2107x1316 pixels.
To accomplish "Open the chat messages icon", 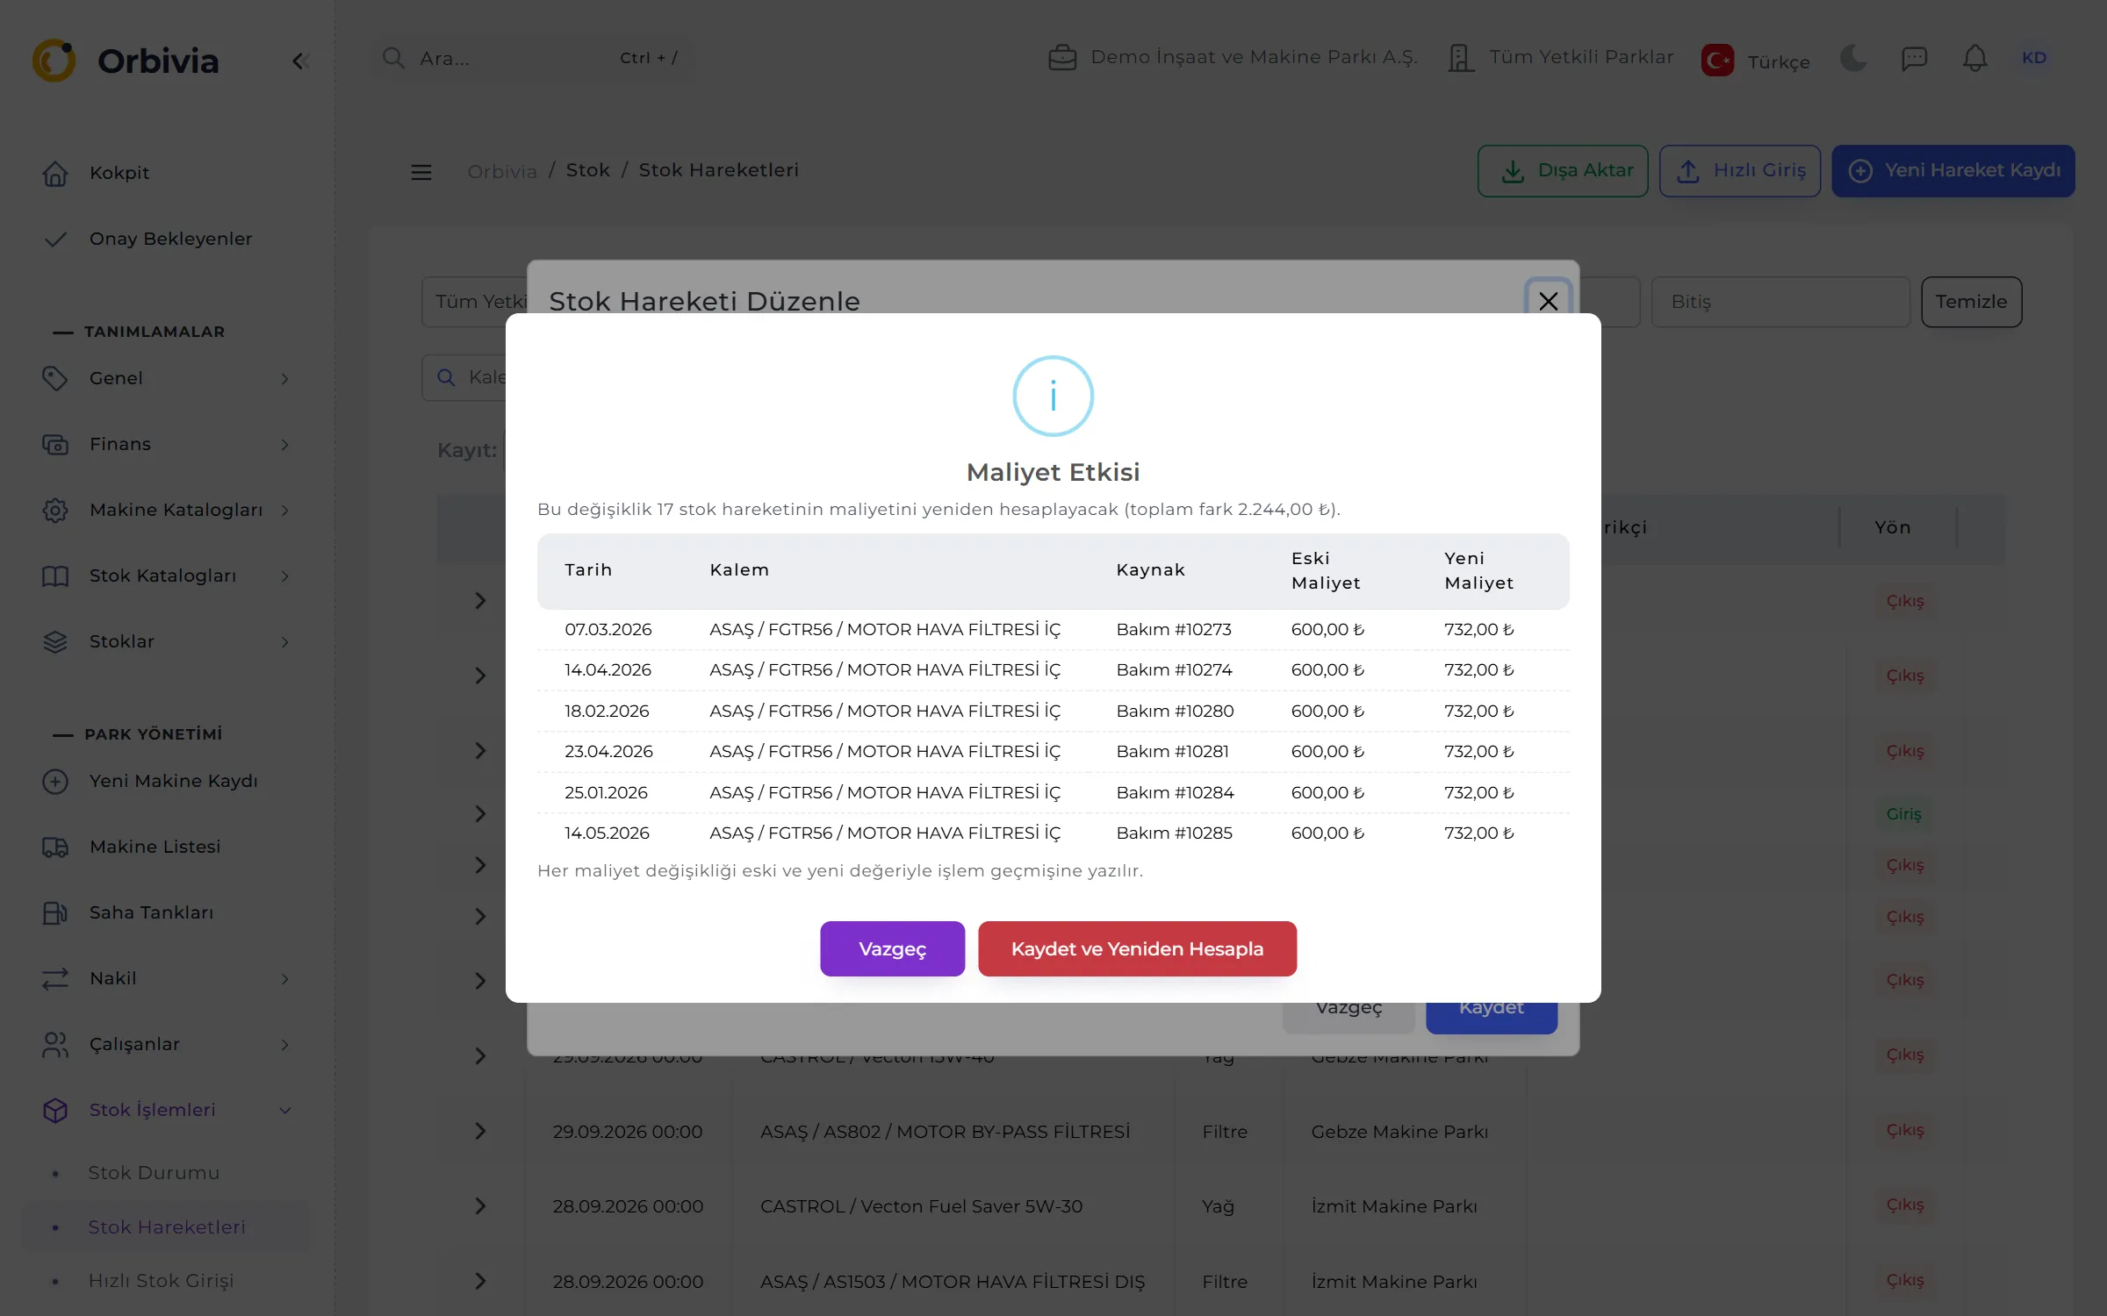I will pyautogui.click(x=1914, y=58).
